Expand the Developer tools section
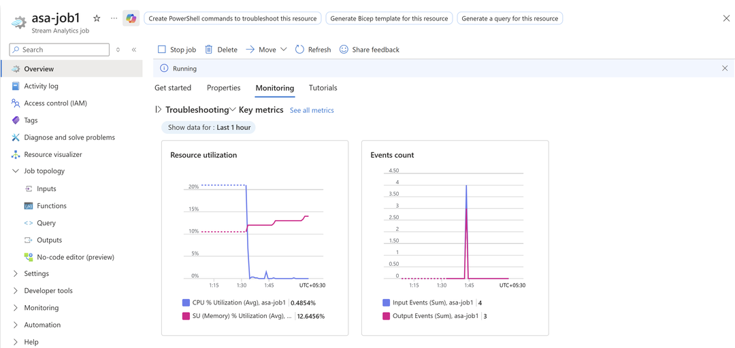Image resolution: width=735 pixels, height=348 pixels. click(x=16, y=290)
